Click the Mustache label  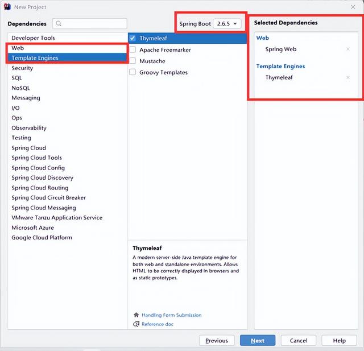tap(152, 61)
